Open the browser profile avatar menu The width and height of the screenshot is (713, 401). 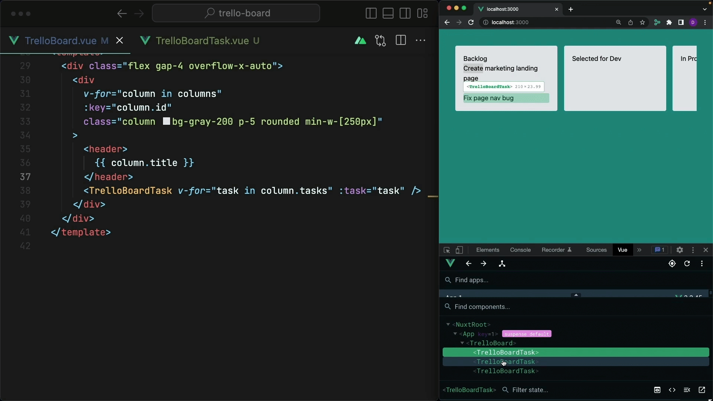[693, 23]
